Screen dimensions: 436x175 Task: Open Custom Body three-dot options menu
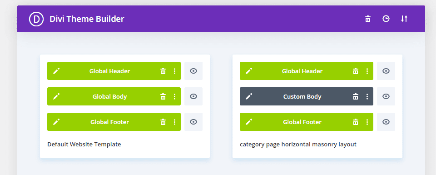367,96
